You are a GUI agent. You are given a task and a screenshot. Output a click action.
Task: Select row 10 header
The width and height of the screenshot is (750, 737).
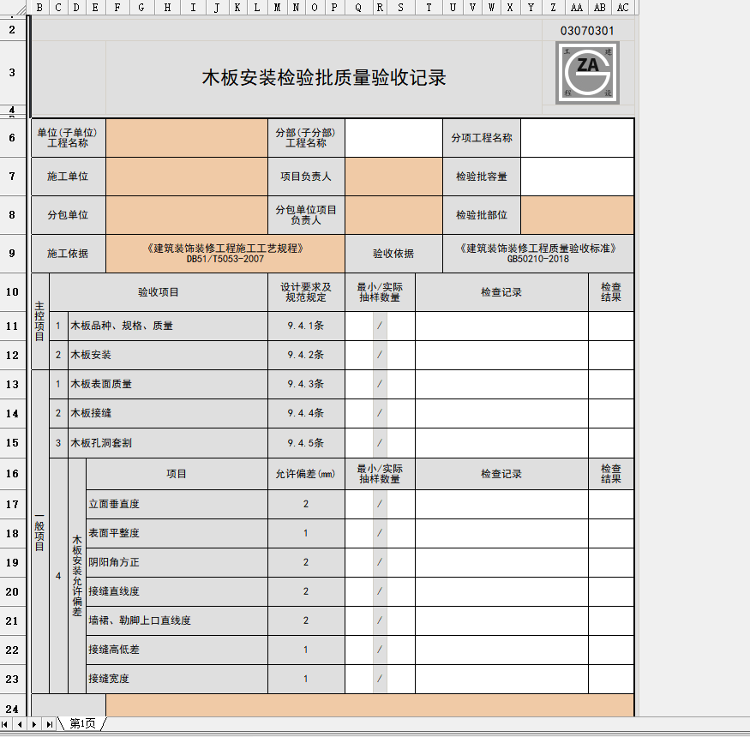[12, 291]
